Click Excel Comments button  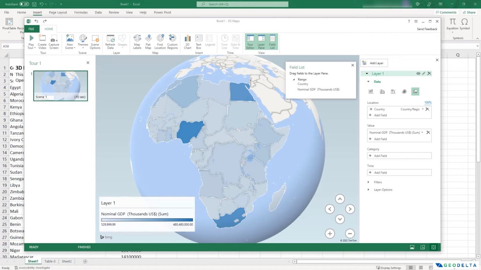click(446, 12)
